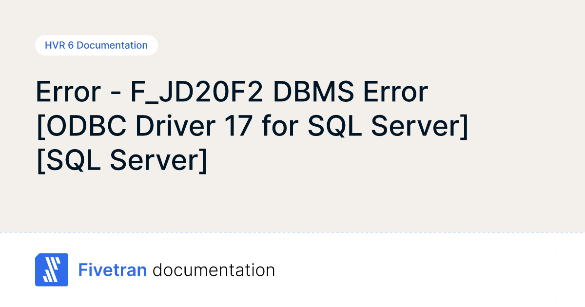The height and width of the screenshot is (307, 585).
Task: Select the word documentation beside Fivetran
Action: (214, 270)
